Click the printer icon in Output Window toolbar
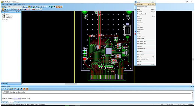The height and width of the screenshot is (106, 195). tap(18, 89)
